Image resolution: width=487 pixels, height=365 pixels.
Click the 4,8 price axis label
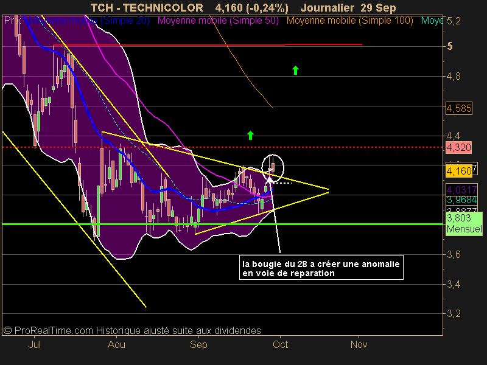pyautogui.click(x=454, y=77)
